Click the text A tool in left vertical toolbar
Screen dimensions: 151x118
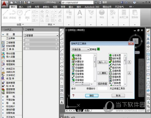pos(62,103)
